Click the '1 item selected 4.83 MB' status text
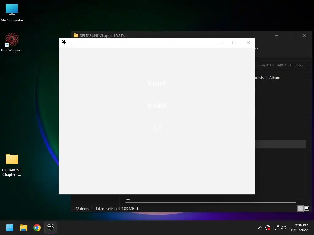 tap(115, 209)
